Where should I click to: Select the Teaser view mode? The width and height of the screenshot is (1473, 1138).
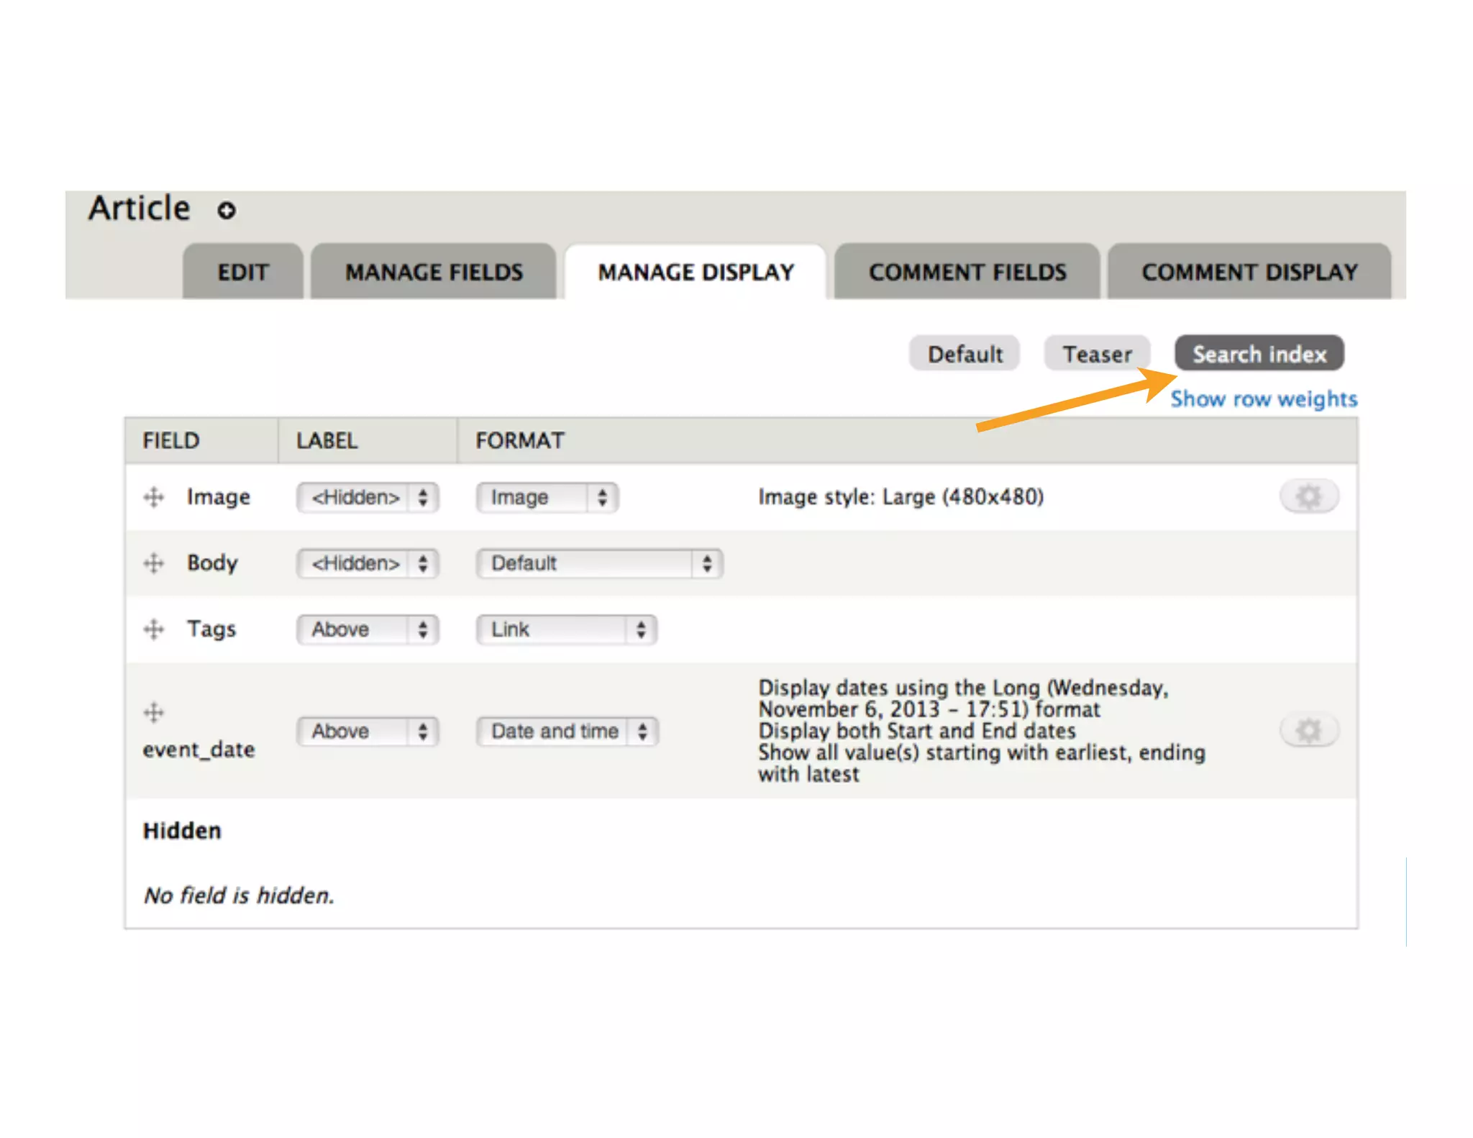pos(1097,354)
